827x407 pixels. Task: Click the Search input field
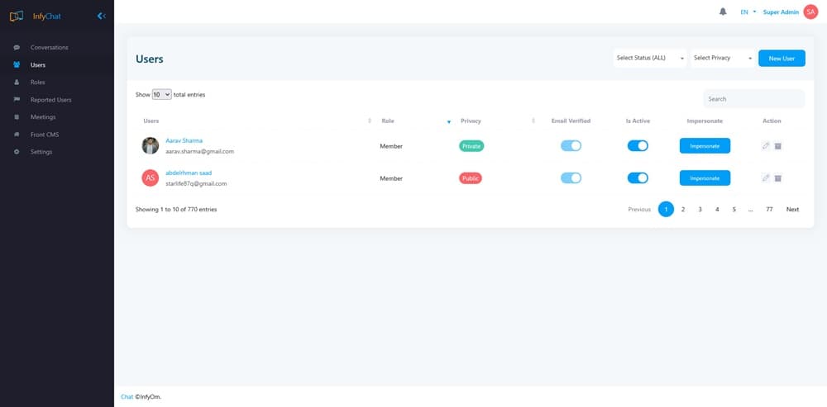[x=753, y=99]
